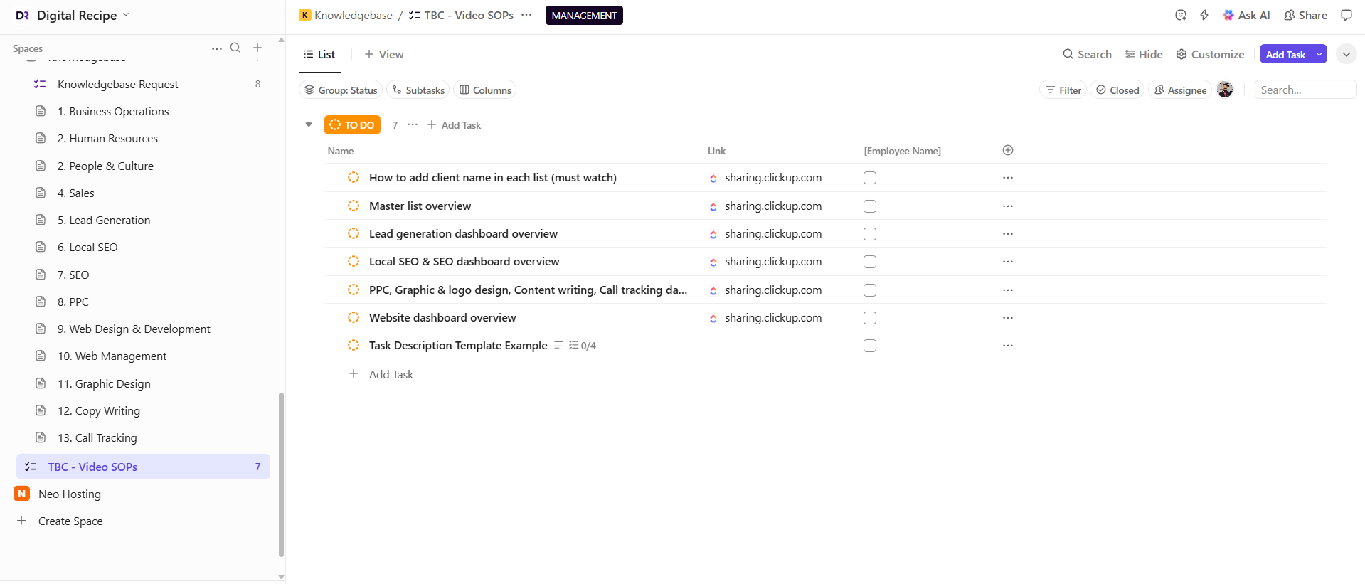The image size is (1365, 584).
Task: Click the TO DO status color badge
Action: pyautogui.click(x=352, y=124)
